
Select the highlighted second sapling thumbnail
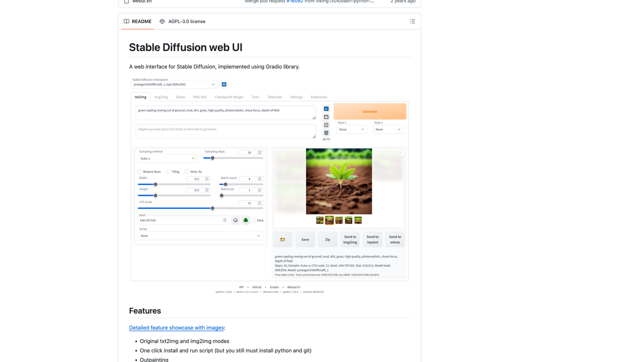329,220
